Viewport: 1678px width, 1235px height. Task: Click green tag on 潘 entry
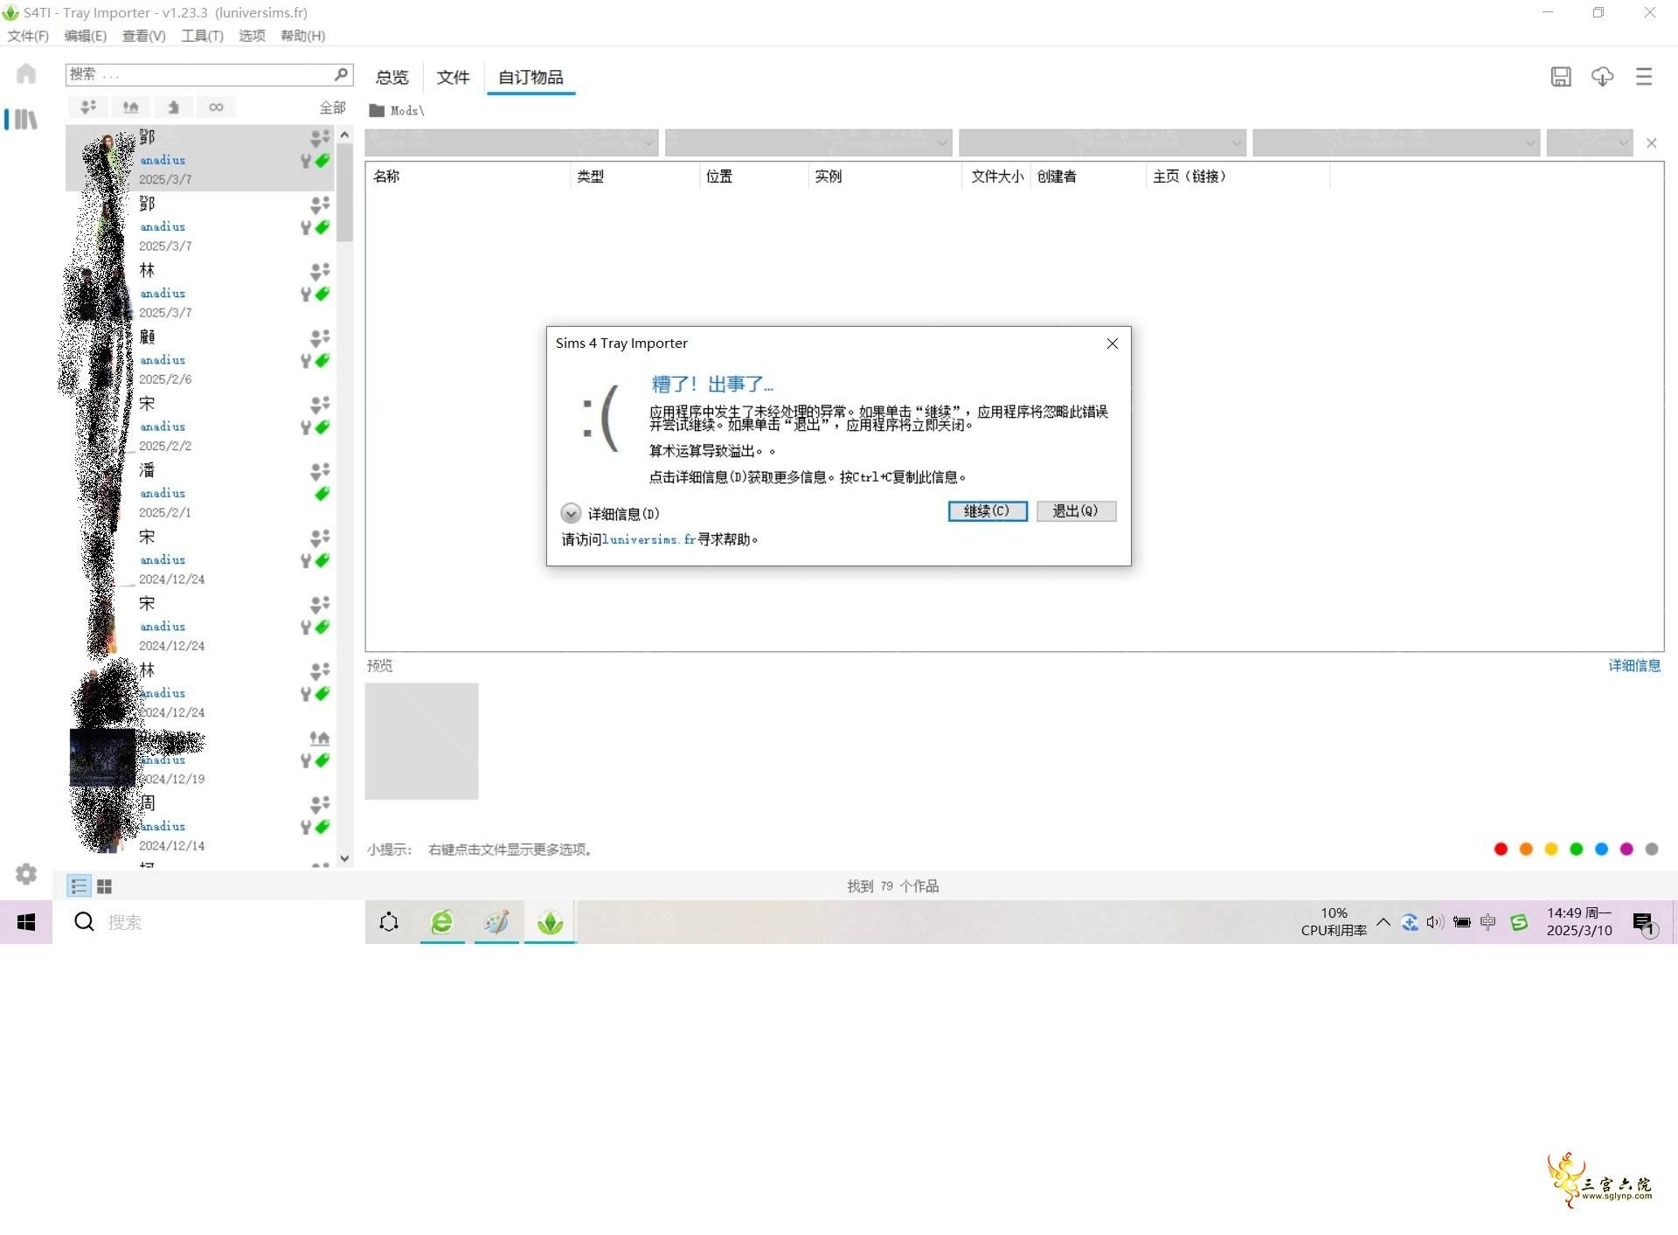(322, 494)
